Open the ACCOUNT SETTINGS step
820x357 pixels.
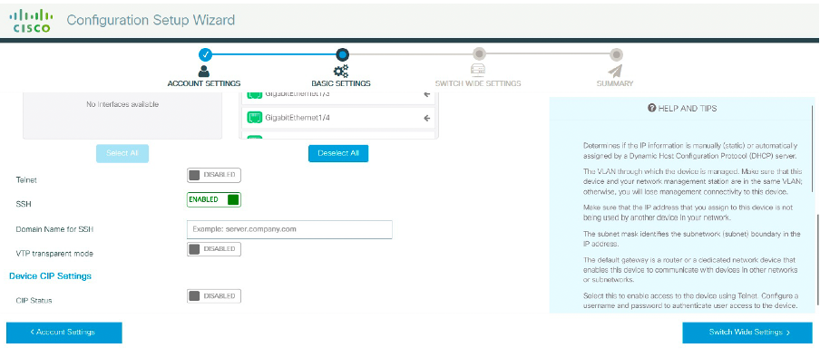coord(204,83)
